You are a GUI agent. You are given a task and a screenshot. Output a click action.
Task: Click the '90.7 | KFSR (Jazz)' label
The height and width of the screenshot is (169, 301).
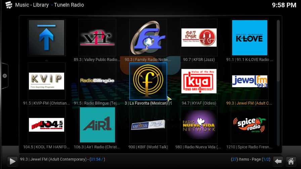pos(199,60)
